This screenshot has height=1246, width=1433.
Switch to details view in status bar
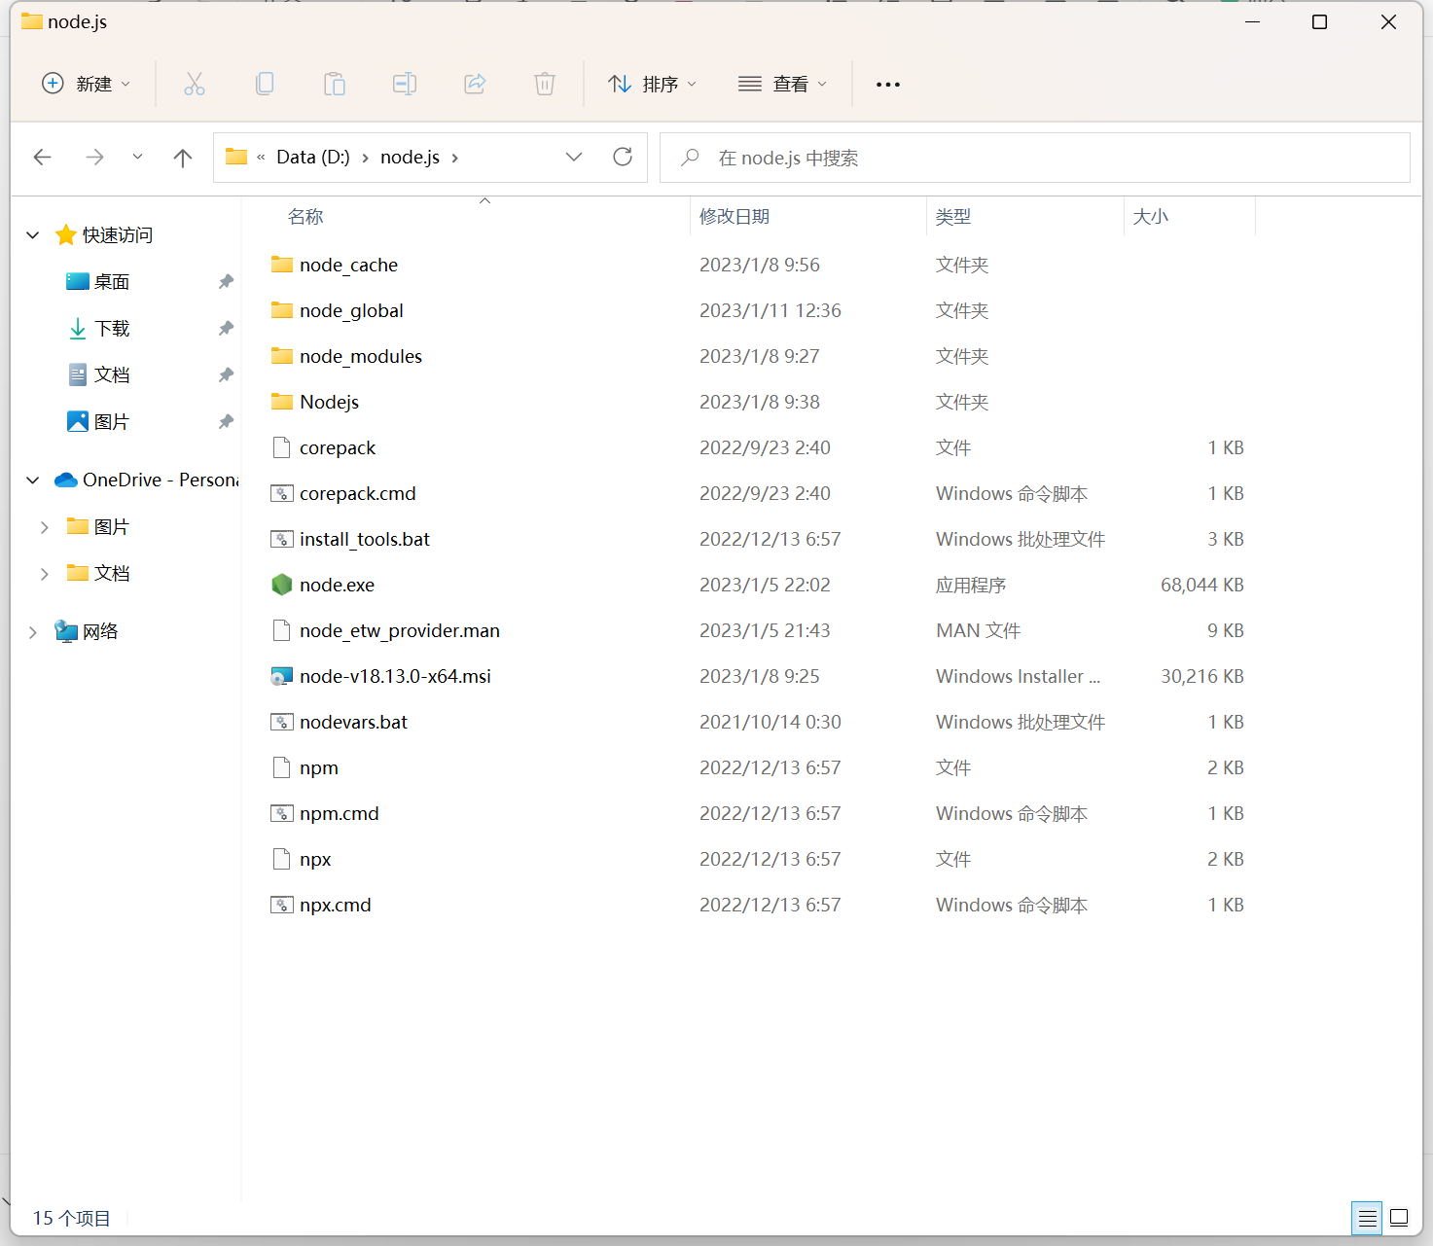coord(1367,1218)
